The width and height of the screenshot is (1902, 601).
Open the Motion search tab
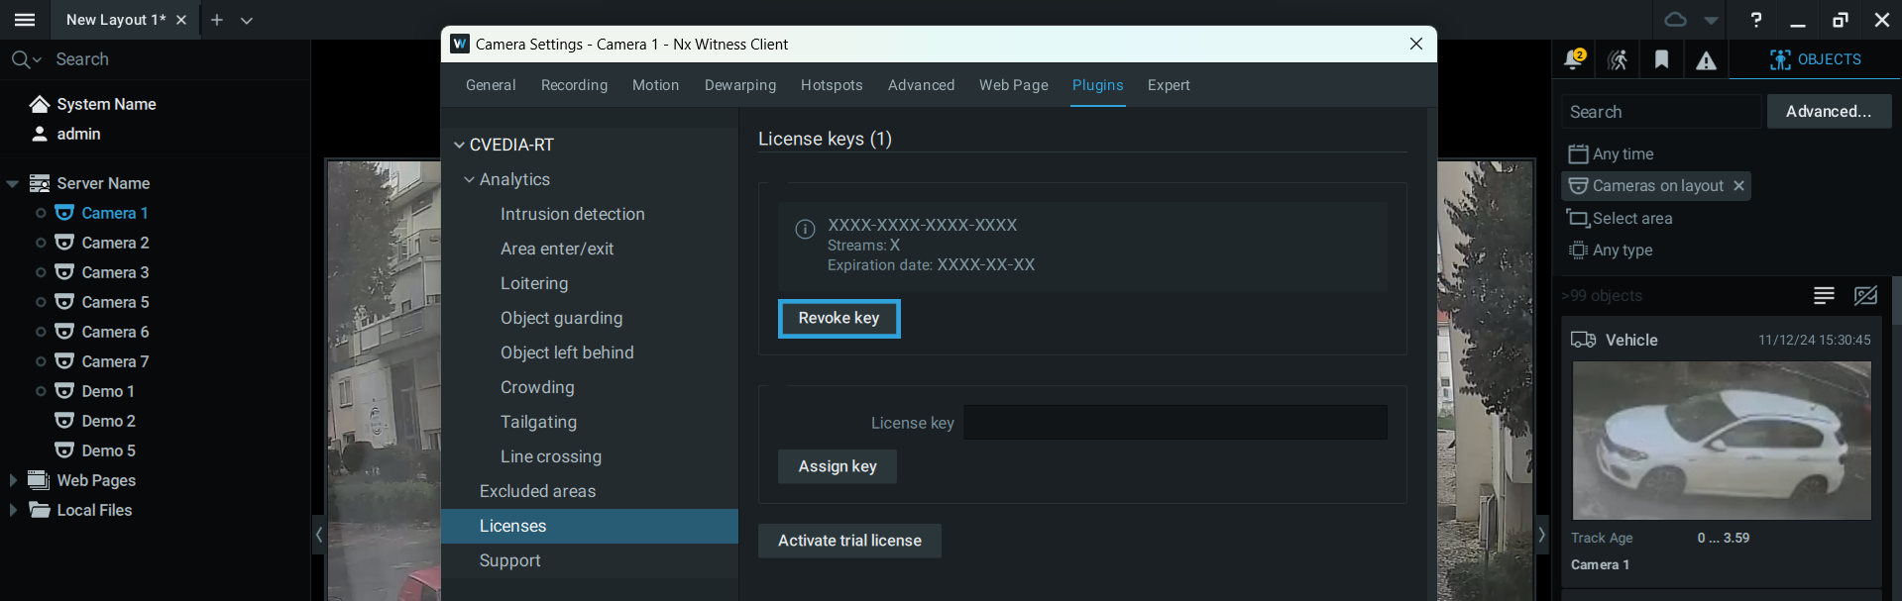[1618, 60]
